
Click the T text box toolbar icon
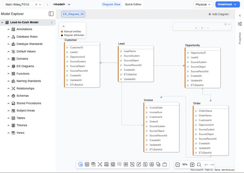point(145,164)
